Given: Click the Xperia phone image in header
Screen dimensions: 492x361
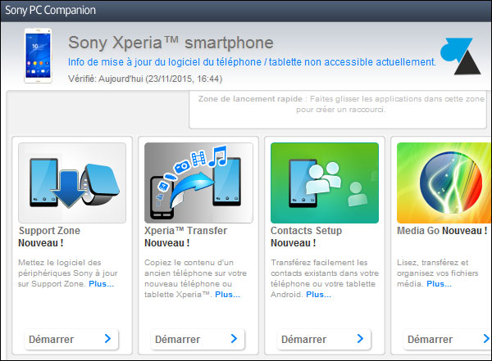Looking at the screenshot, I should (38, 56).
